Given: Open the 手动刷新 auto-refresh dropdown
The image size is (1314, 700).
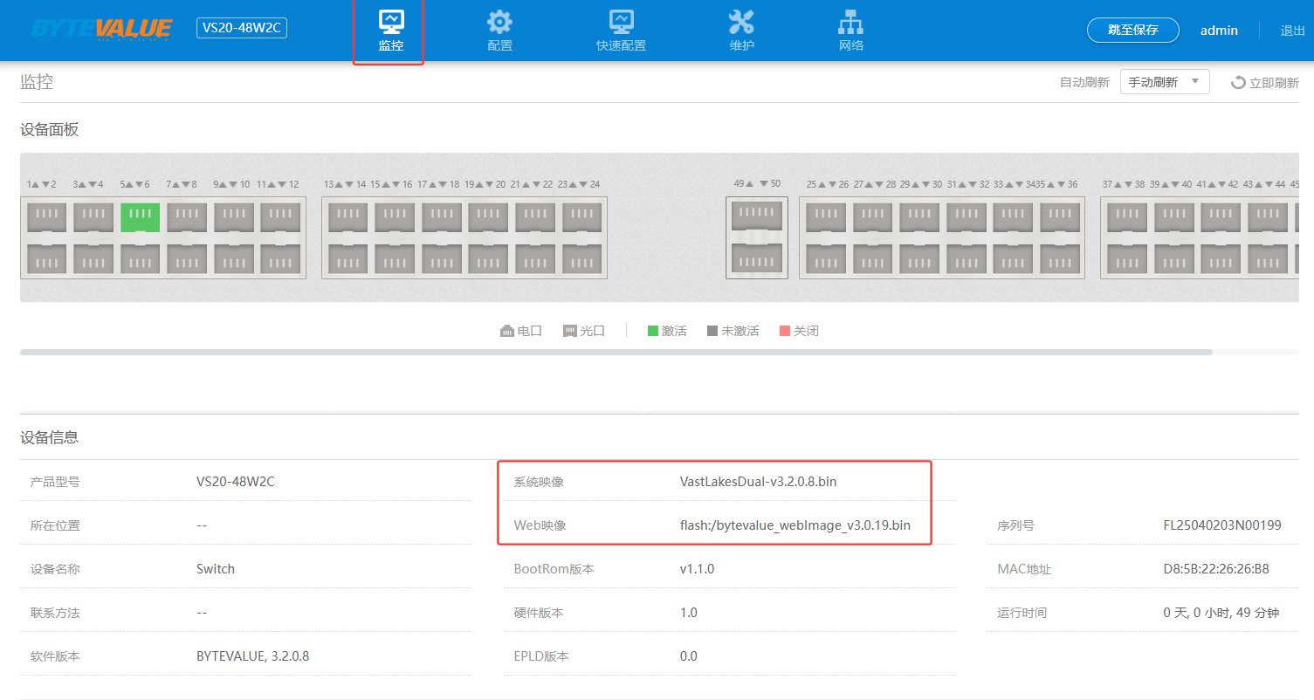Looking at the screenshot, I should [x=1164, y=82].
